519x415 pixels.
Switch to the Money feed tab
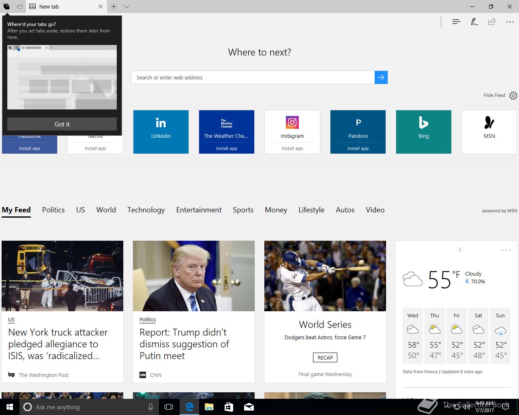point(276,210)
